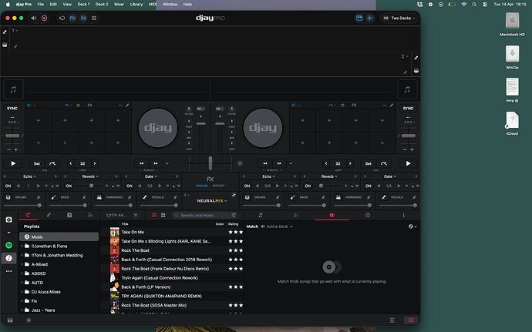
Task: Click the library filter funnel icon
Action: coord(136,216)
